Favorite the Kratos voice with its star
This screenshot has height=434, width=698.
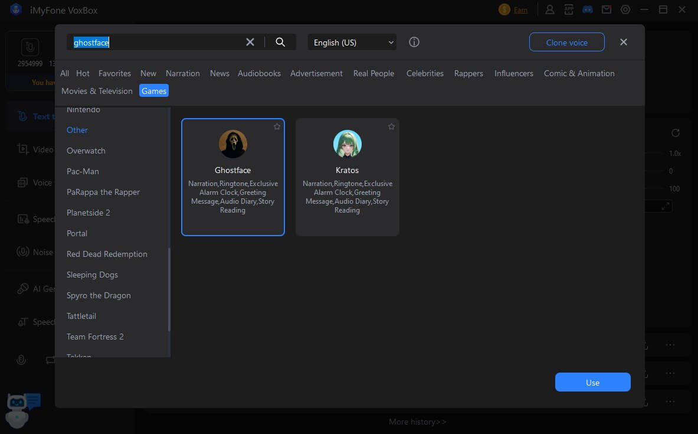coord(391,126)
